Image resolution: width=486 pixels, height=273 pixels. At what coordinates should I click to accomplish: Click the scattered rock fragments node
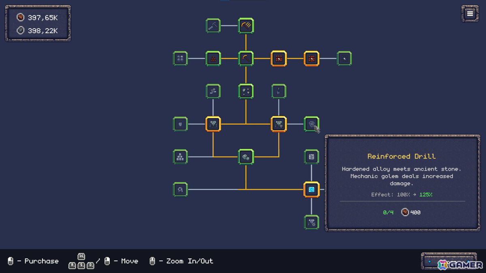[246, 91]
